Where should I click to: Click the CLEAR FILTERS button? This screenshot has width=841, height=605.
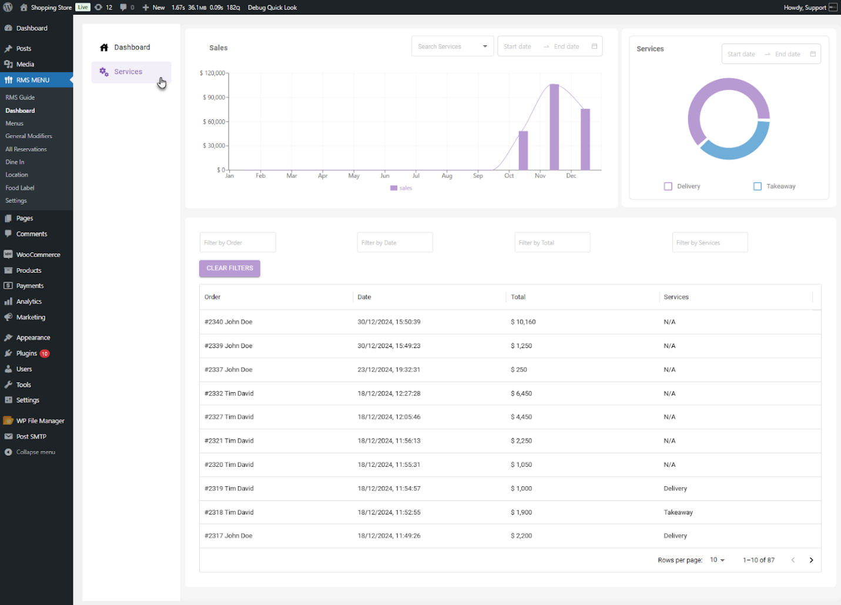tap(230, 268)
